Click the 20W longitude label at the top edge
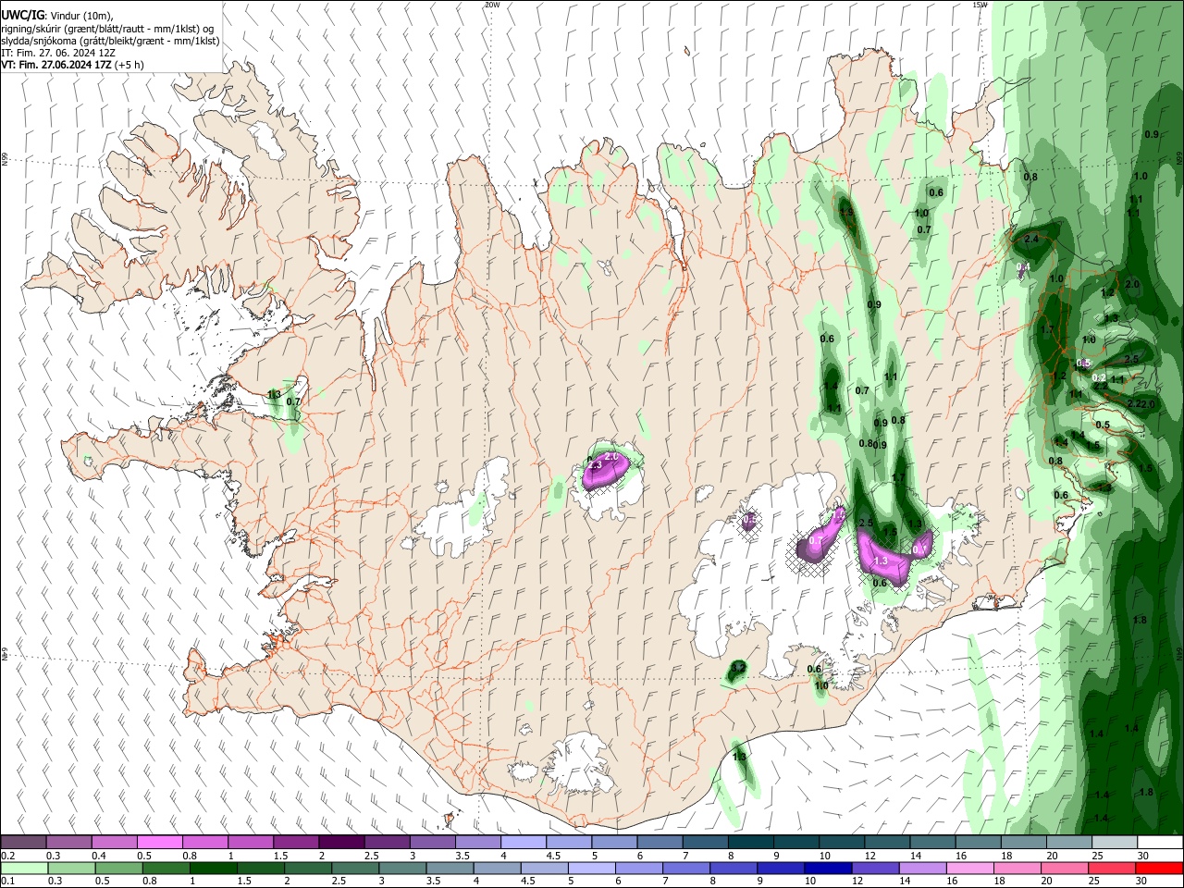 [x=492, y=5]
